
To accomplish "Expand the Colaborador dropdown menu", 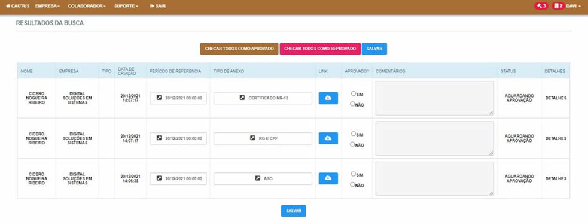I will tap(87, 7).
